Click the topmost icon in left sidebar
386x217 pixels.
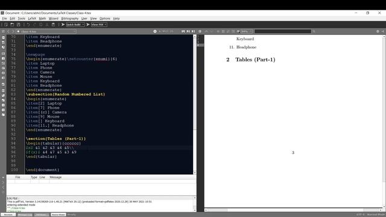click(x=3, y=37)
